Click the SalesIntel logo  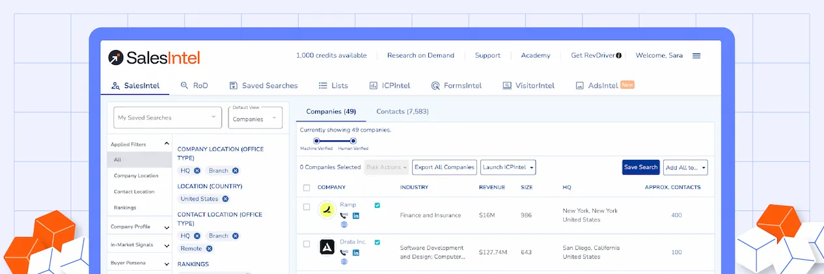[154, 58]
